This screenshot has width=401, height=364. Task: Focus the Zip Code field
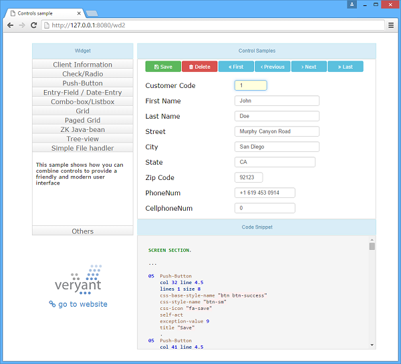(249, 177)
